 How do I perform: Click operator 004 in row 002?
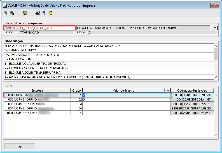click(177, 99)
